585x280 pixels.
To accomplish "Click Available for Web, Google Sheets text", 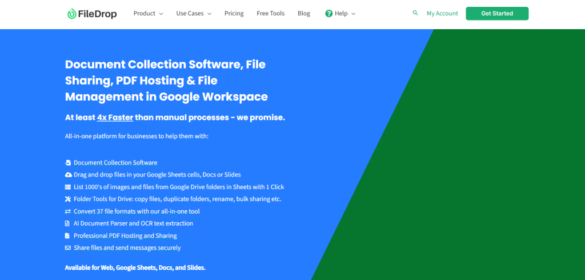I will click(x=135, y=267).
